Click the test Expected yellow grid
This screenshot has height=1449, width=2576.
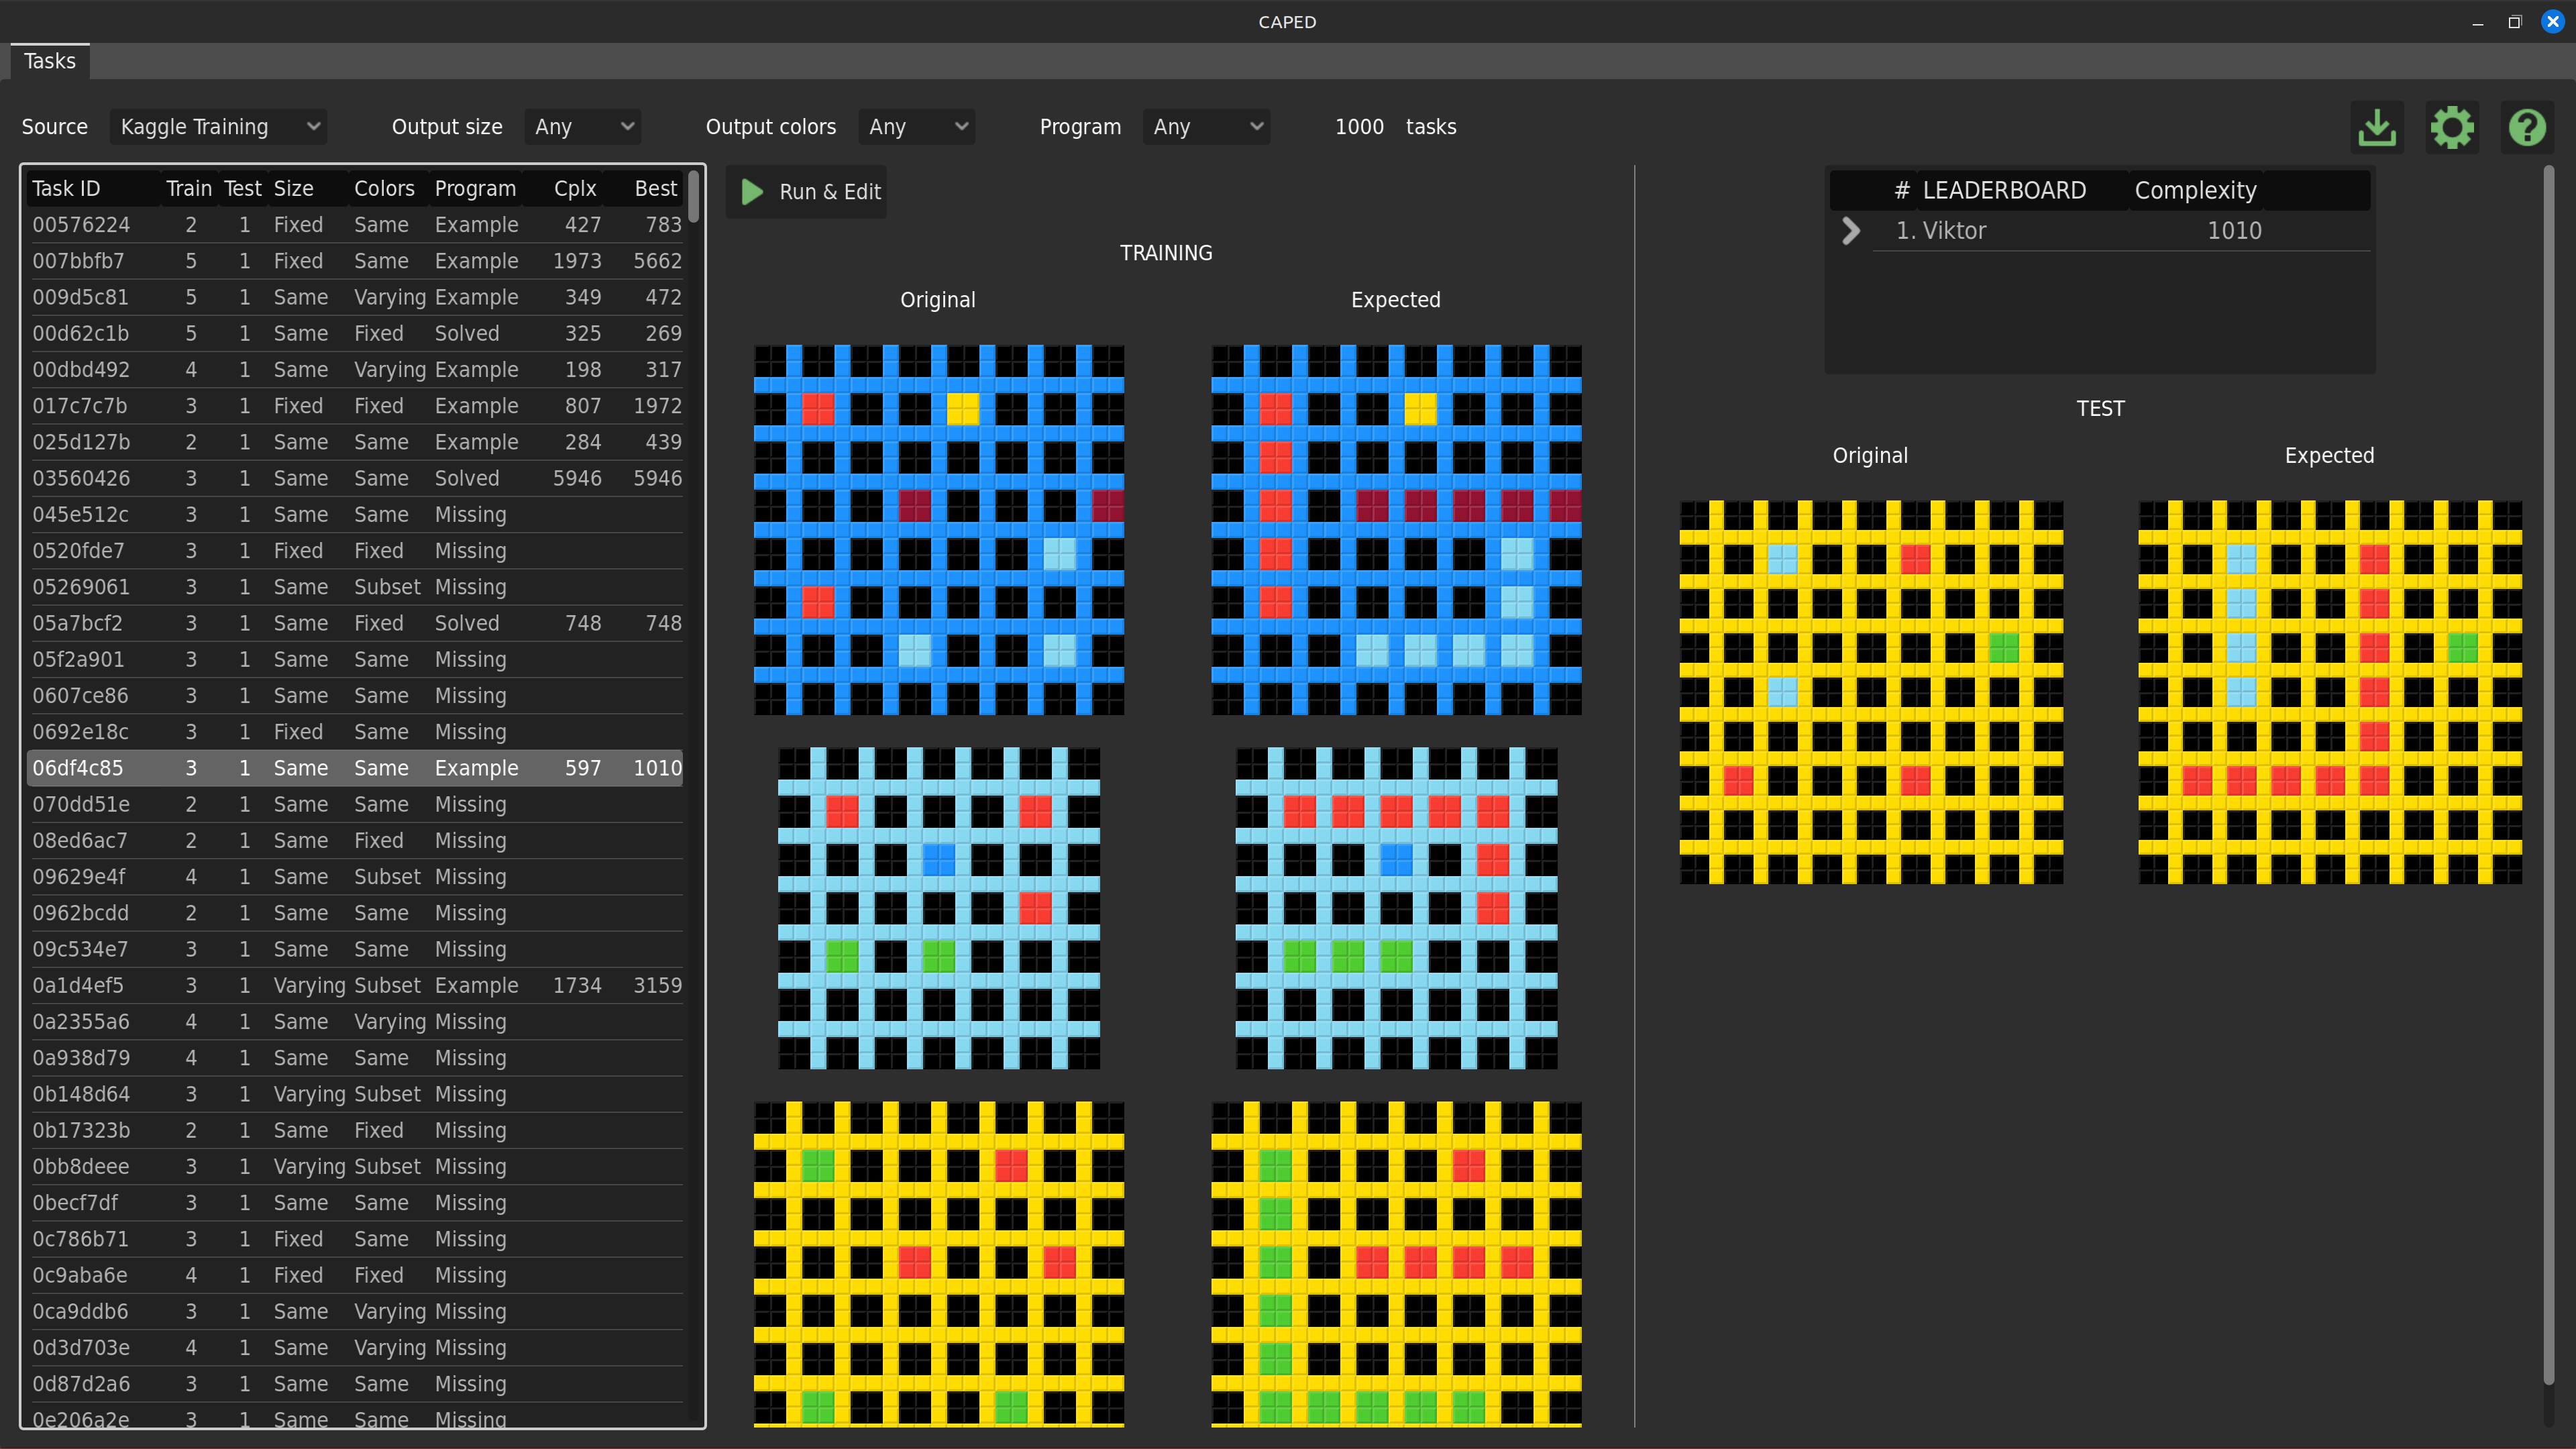(2329, 692)
